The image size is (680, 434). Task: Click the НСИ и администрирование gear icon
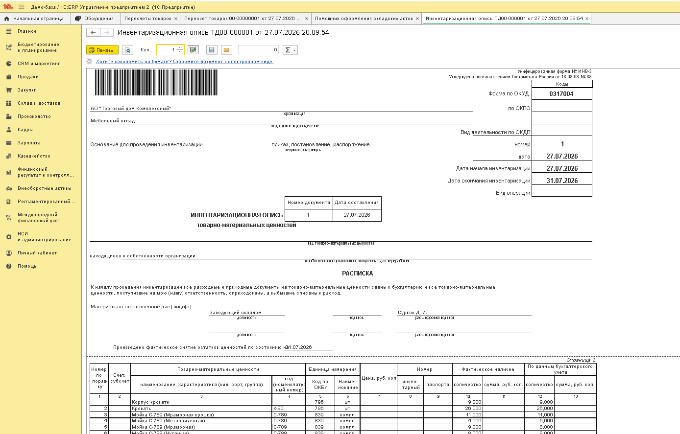click(8, 237)
